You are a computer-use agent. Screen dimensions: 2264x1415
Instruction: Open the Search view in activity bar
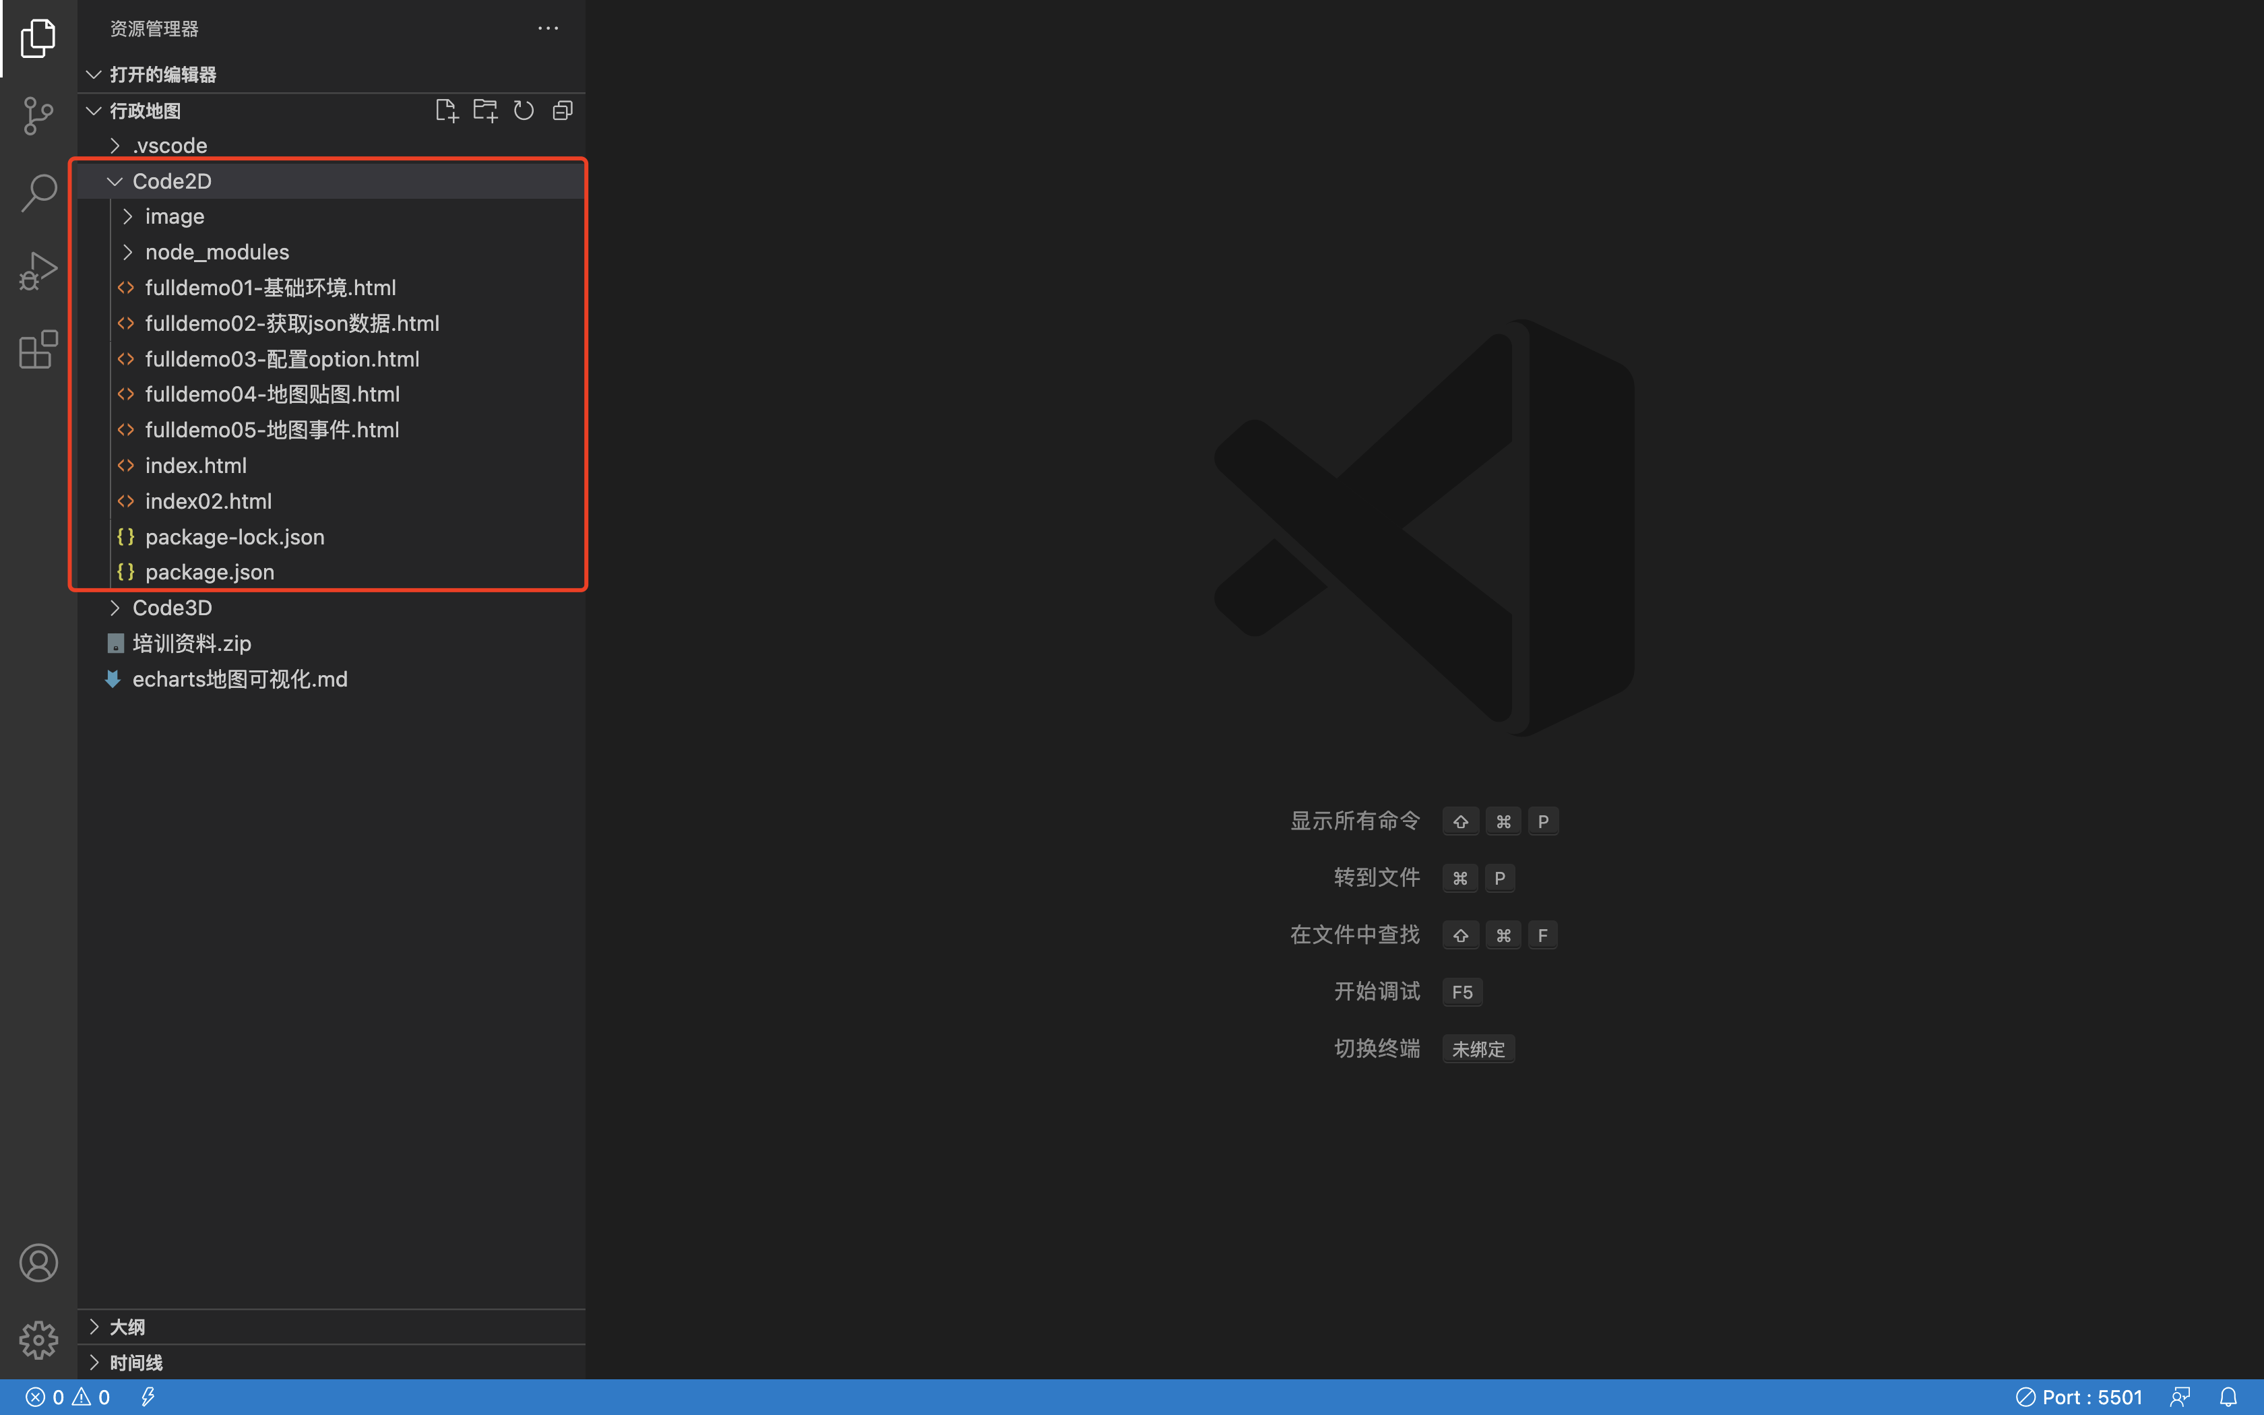pos(38,194)
